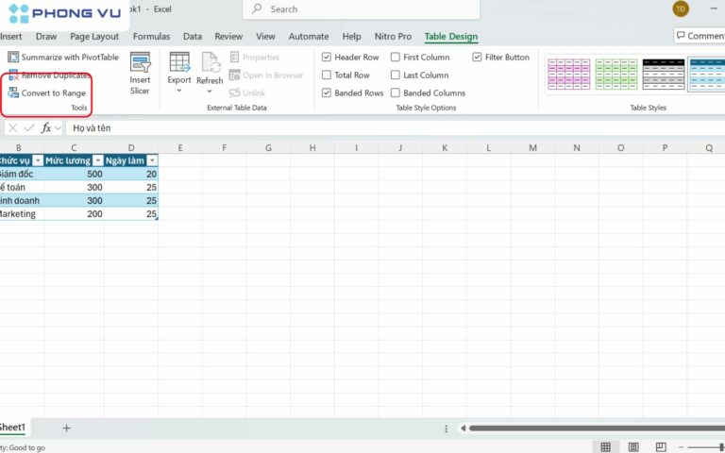Select cell with value 200
The height and width of the screenshot is (453, 725).
click(74, 214)
